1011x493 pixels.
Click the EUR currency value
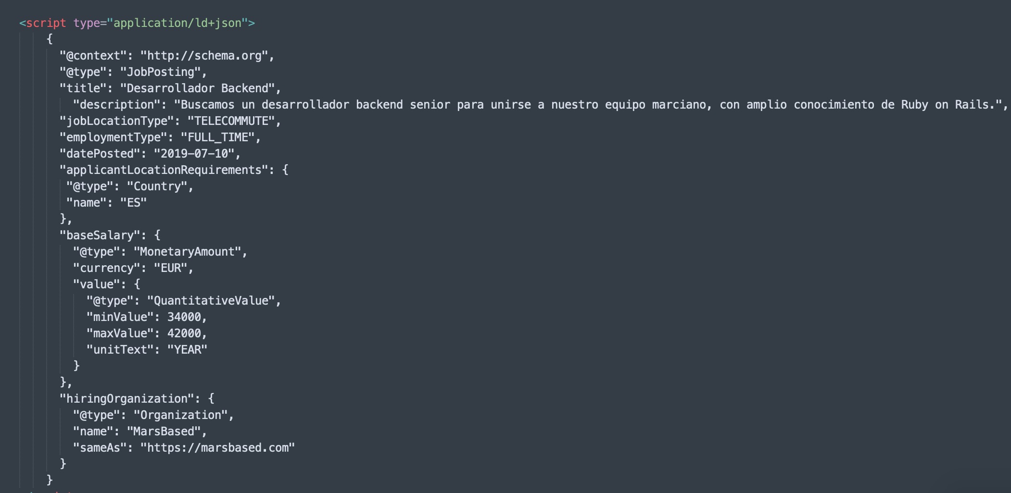[x=170, y=268]
